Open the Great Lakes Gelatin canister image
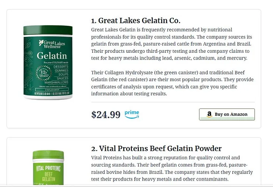Viewport: 273px width, 187px height. pos(48,62)
